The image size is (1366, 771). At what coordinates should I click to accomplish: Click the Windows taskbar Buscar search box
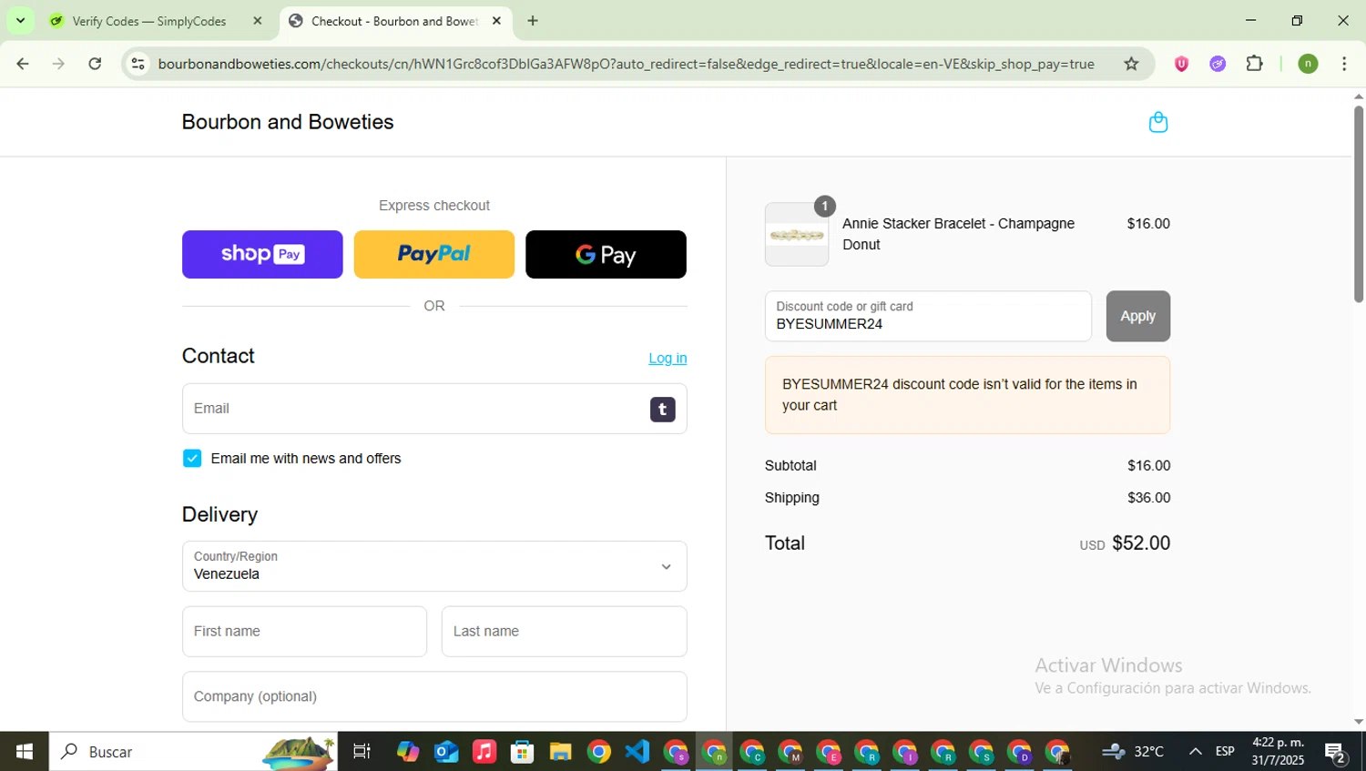coord(193,752)
